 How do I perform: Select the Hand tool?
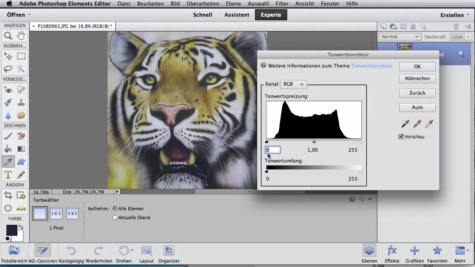pyautogui.click(x=21, y=36)
